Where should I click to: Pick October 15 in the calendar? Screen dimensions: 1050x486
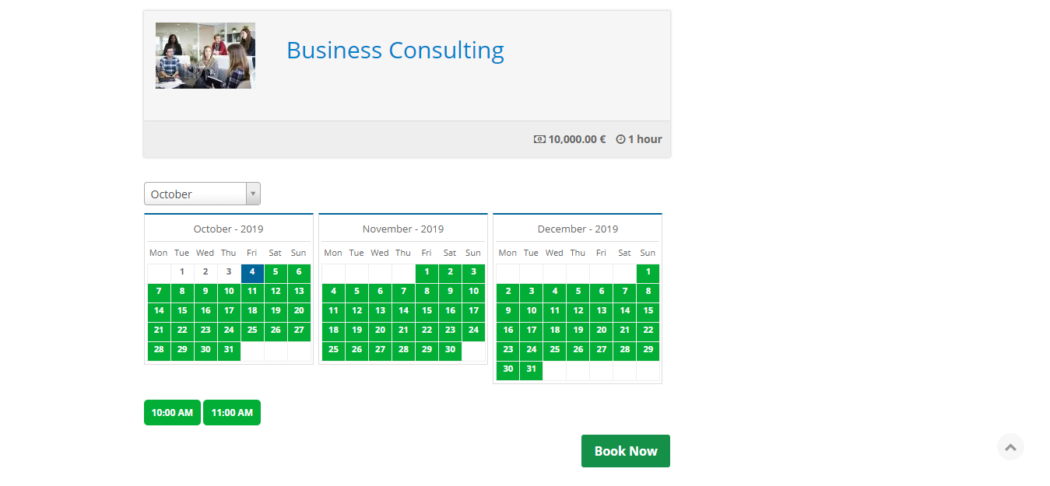[x=182, y=311]
